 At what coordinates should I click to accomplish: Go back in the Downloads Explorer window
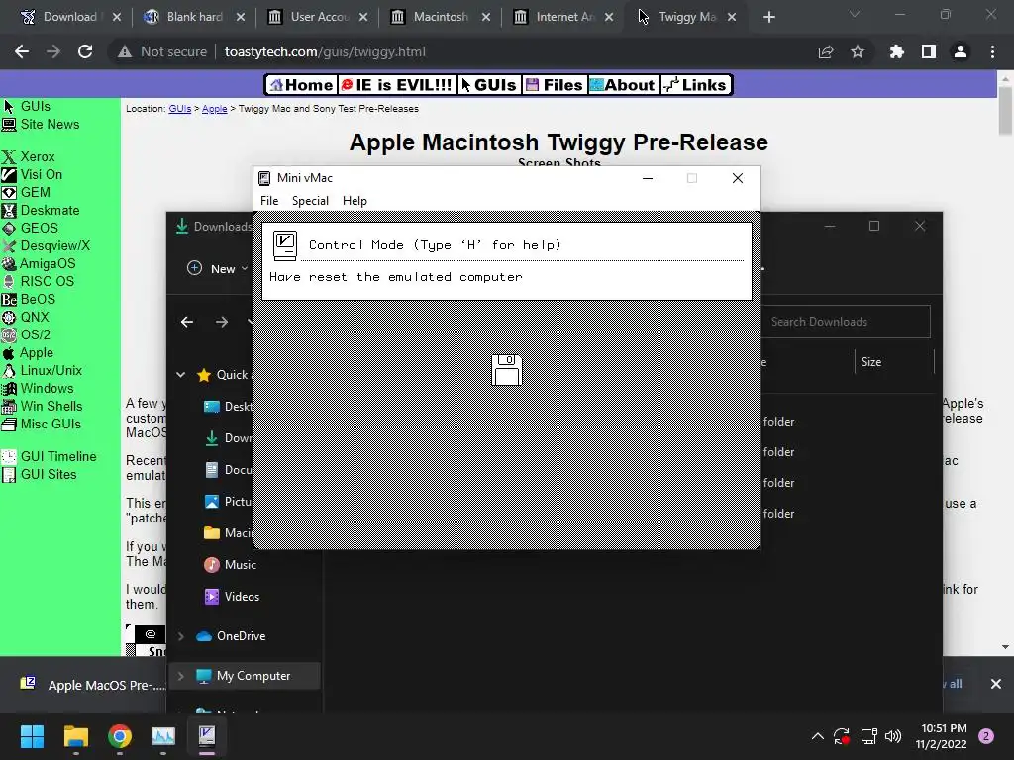[x=187, y=322]
